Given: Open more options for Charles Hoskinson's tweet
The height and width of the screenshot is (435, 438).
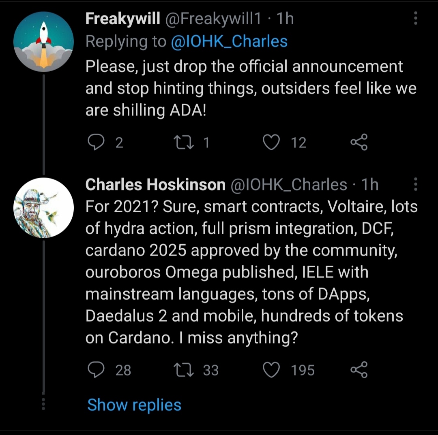Looking at the screenshot, I should point(416,184).
